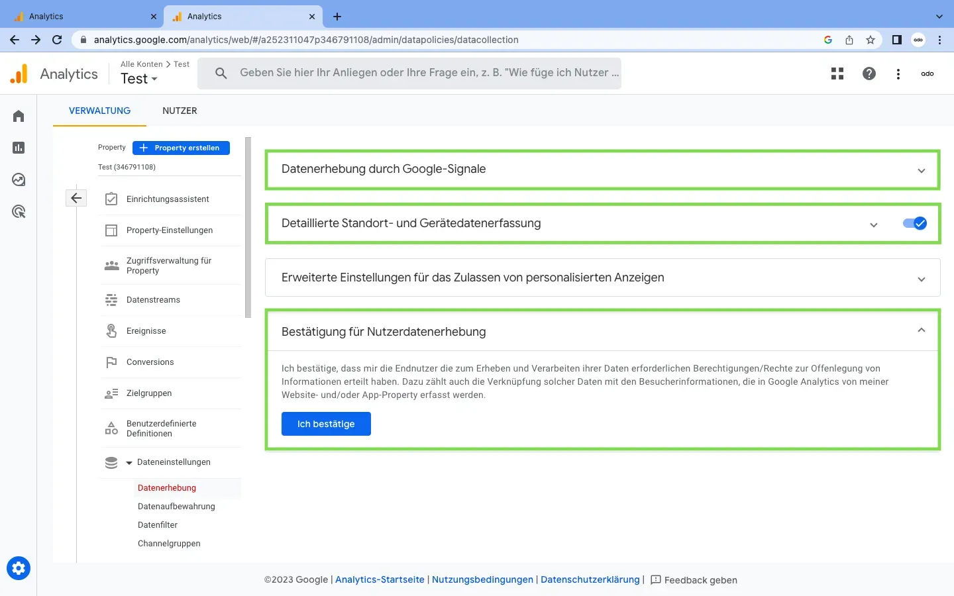Click the back arrow beside property menu
Image resolution: width=954 pixels, height=596 pixels.
coord(76,197)
